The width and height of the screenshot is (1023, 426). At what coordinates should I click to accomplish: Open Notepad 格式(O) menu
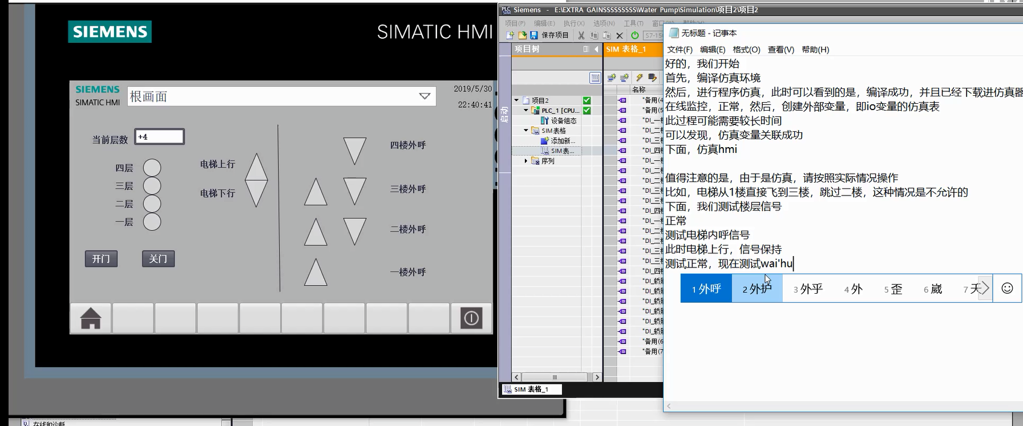746,50
